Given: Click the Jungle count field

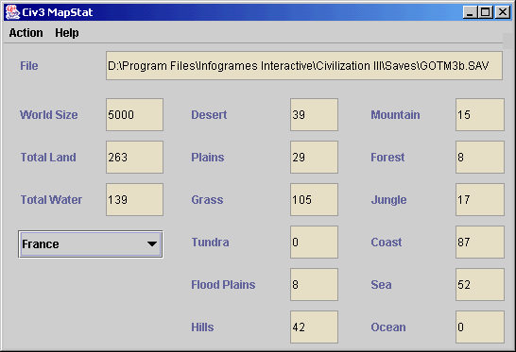Looking at the screenshot, I should coord(480,199).
